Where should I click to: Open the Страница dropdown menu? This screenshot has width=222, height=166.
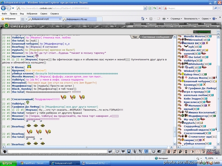tap(176, 19)
